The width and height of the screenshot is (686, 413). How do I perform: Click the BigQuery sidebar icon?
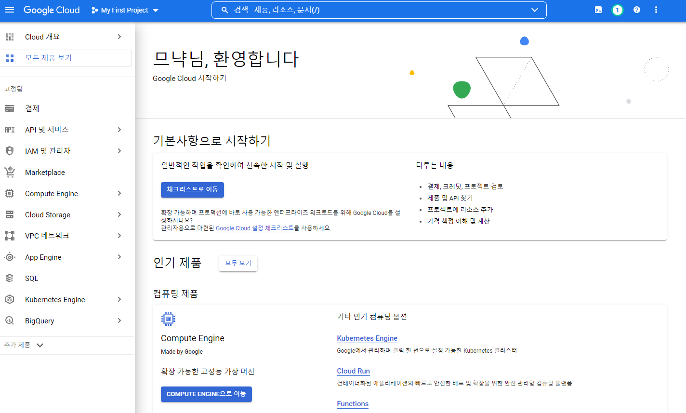(x=10, y=320)
